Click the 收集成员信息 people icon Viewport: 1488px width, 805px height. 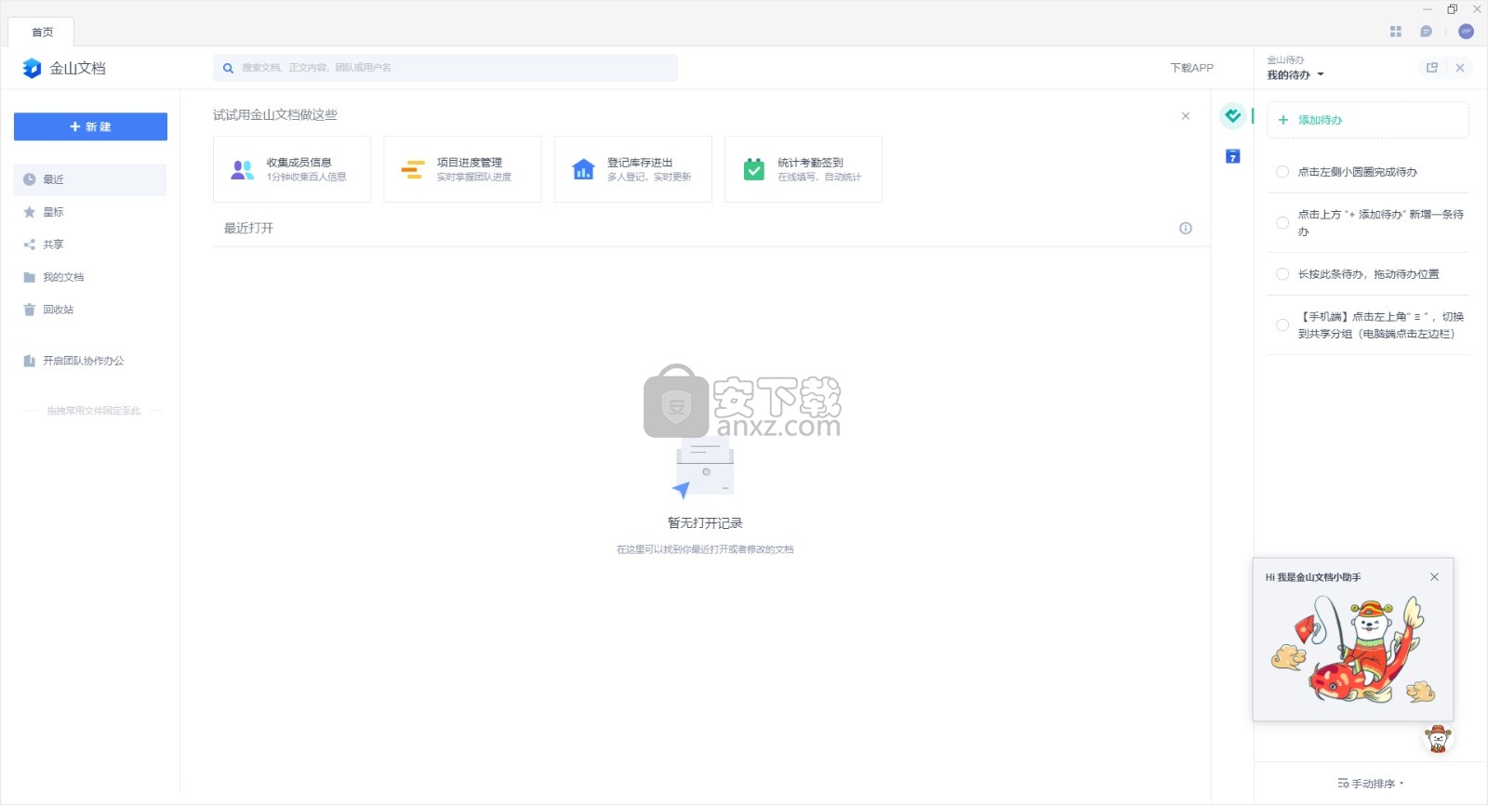tap(243, 169)
